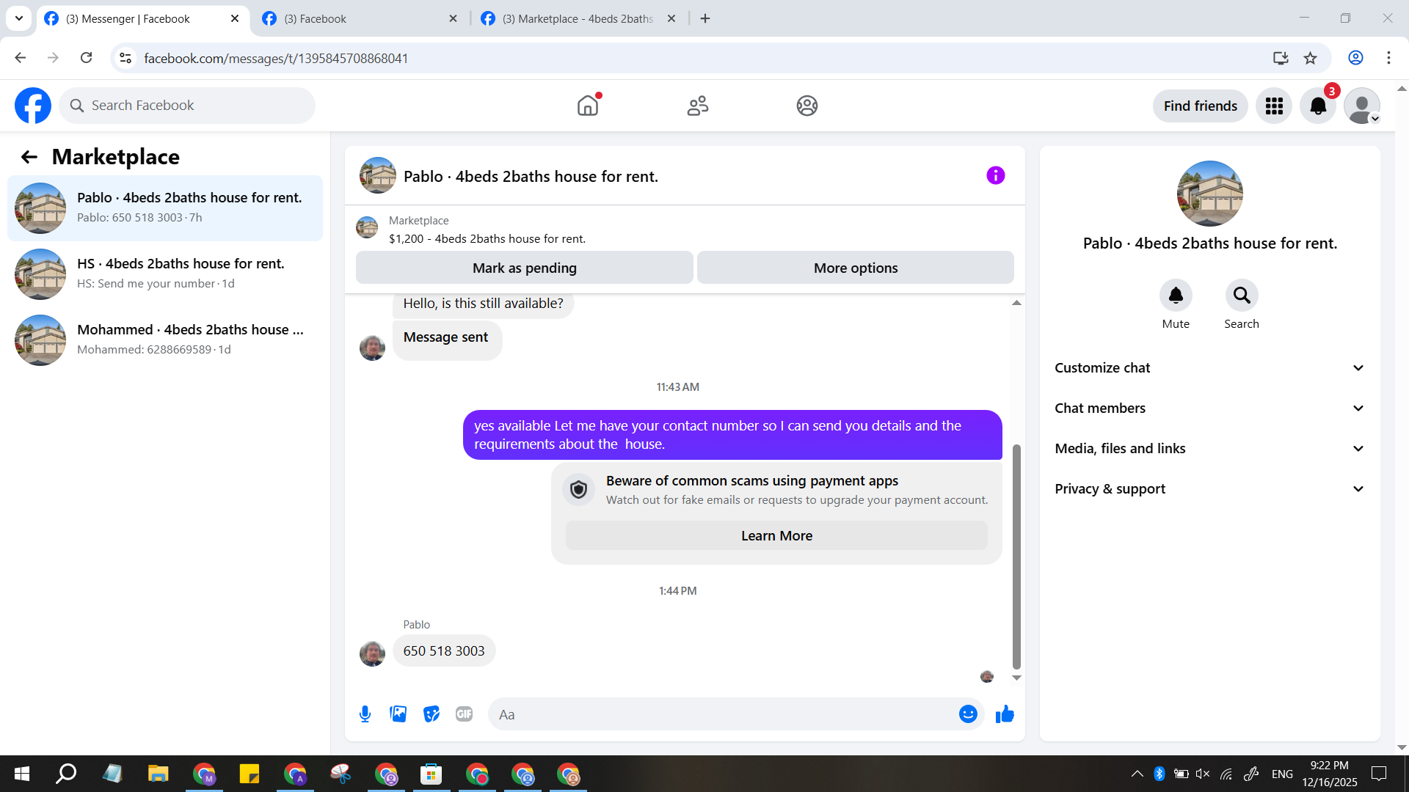The height and width of the screenshot is (792, 1409).
Task: Show hidden system tray icons
Action: (x=1137, y=774)
